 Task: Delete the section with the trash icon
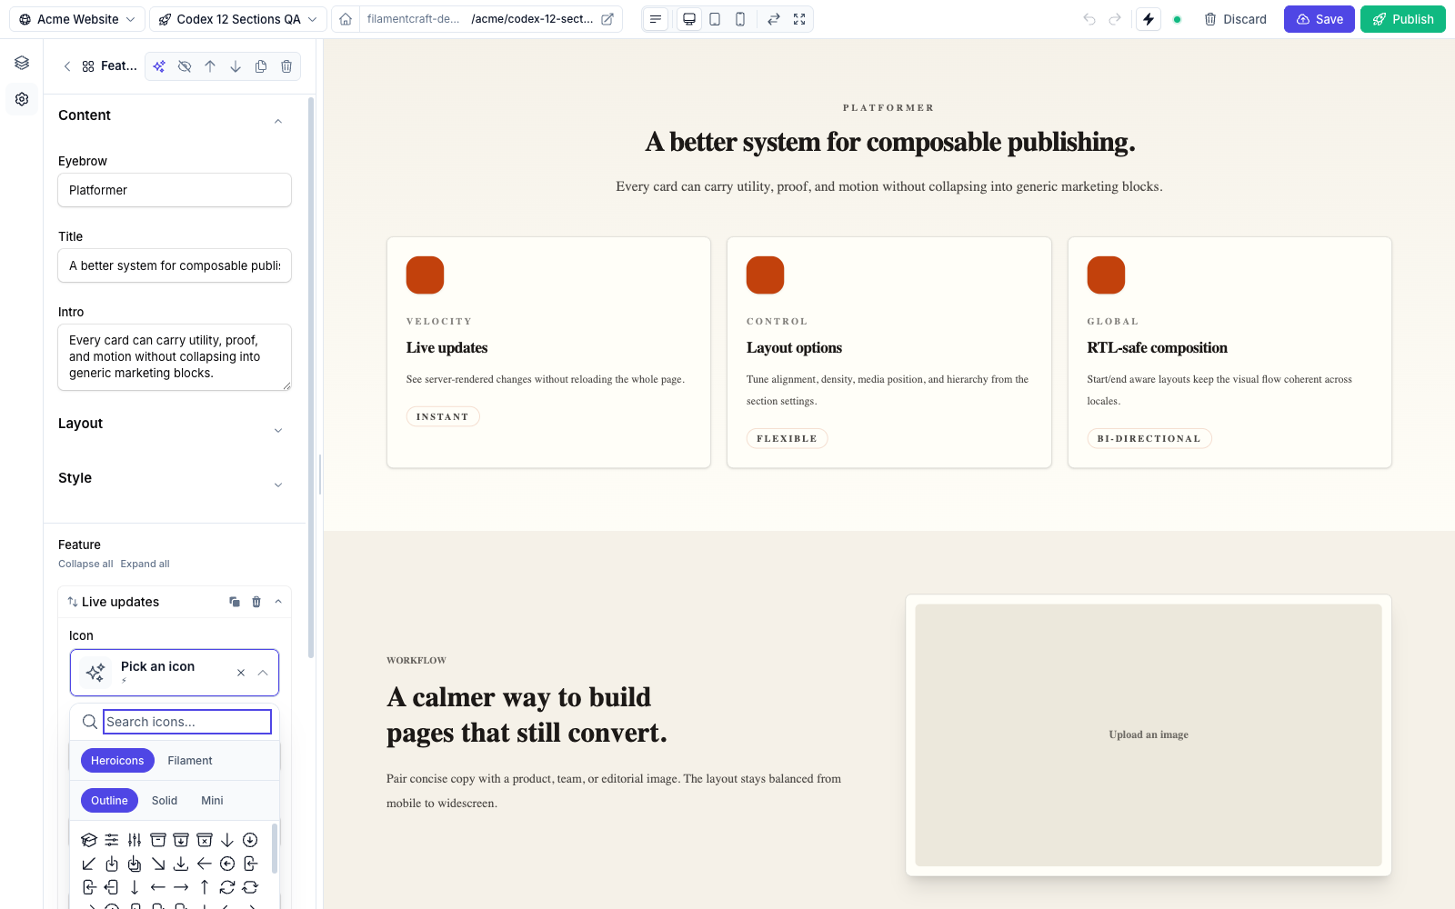pos(286,66)
